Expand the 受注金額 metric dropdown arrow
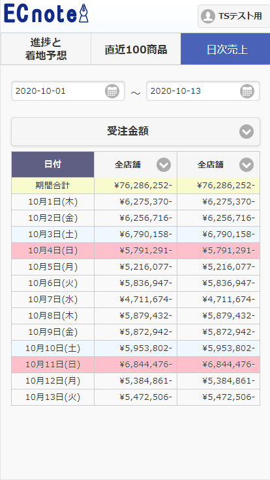The height and width of the screenshot is (480, 270). [x=247, y=132]
